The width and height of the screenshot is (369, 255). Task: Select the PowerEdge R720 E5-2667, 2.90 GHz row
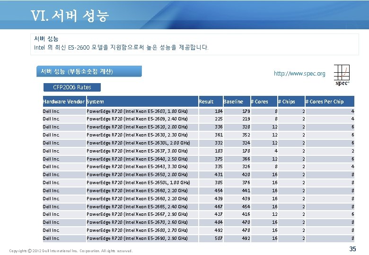click(198, 214)
